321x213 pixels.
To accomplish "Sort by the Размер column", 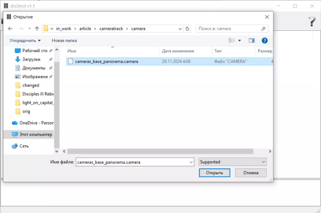I will pyautogui.click(x=265, y=51).
